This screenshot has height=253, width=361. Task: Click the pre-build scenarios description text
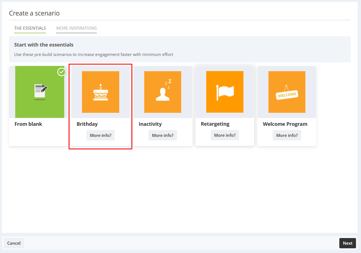pos(94,54)
